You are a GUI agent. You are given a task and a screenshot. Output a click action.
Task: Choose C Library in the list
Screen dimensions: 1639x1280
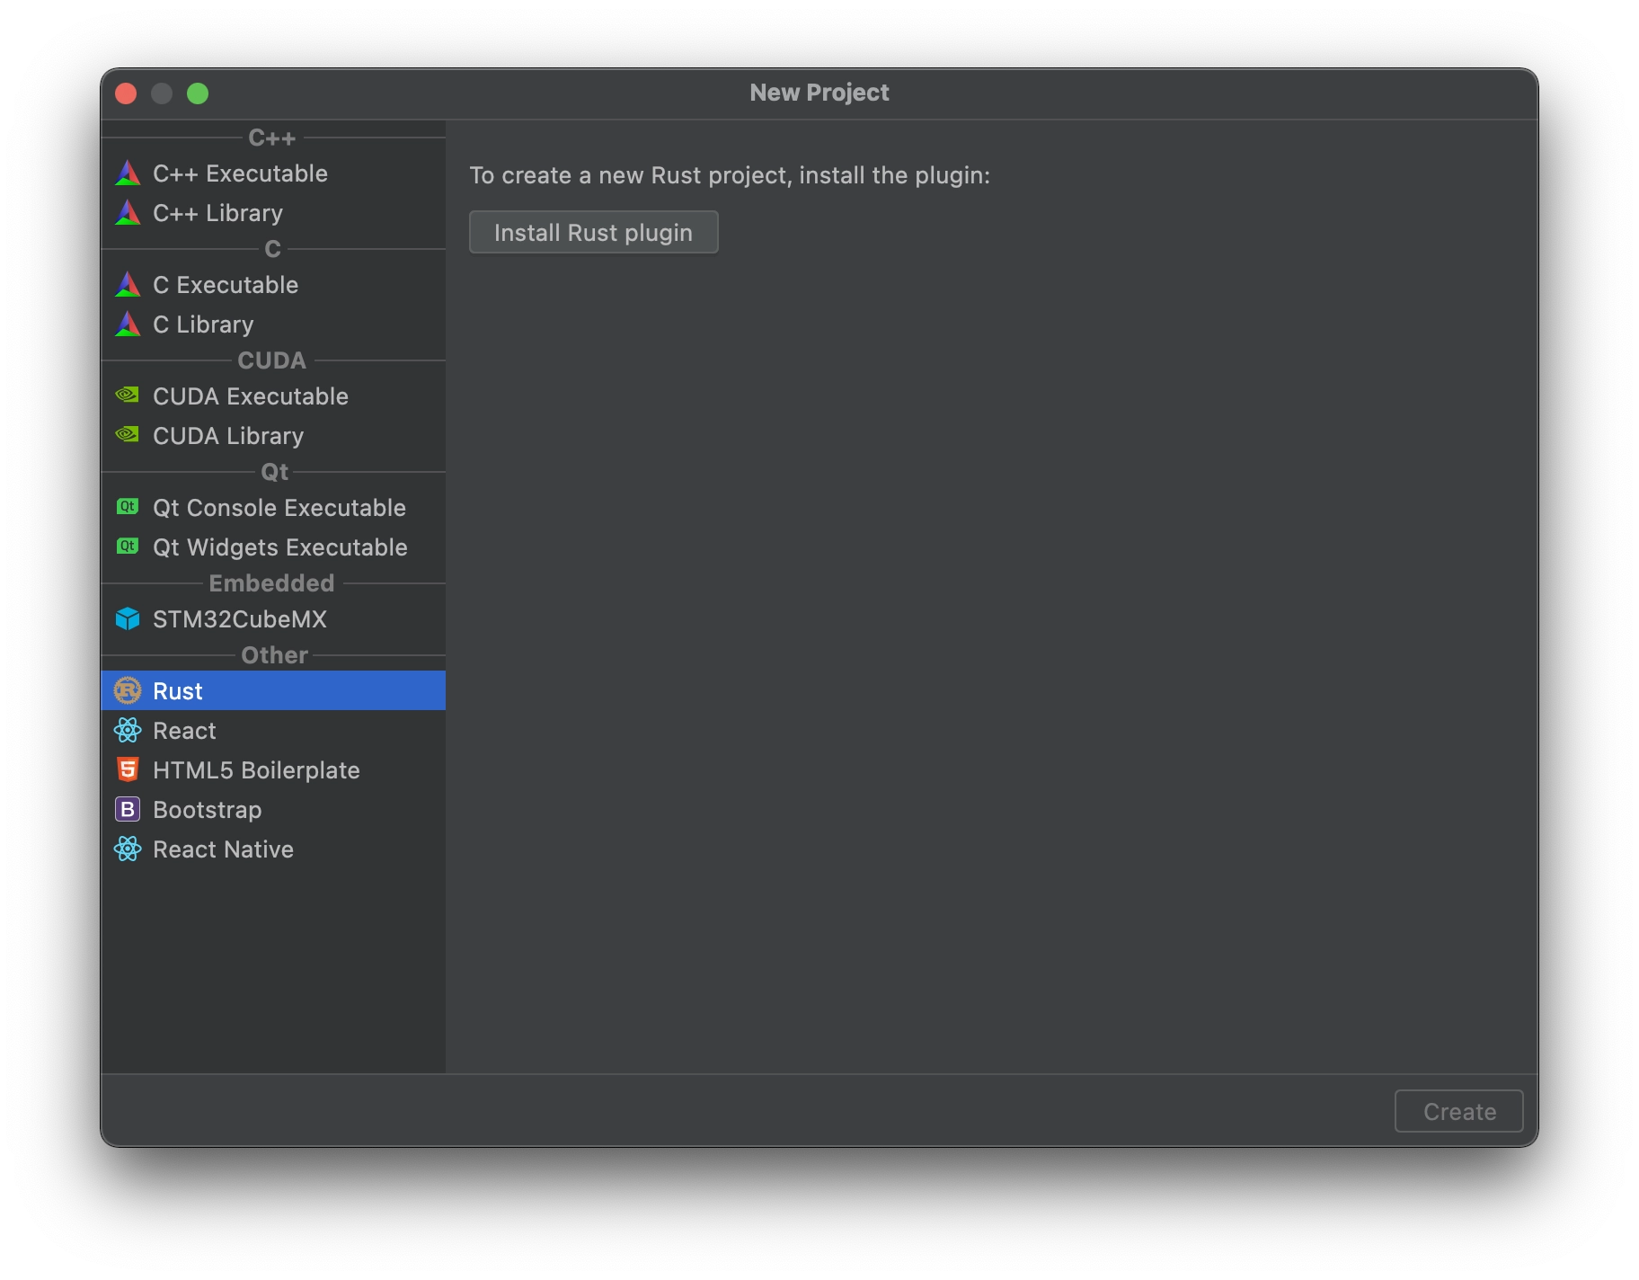(273, 324)
